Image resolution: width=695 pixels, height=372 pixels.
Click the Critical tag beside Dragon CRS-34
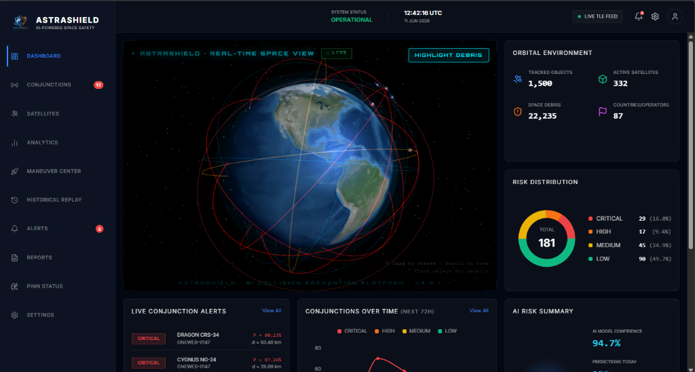pyautogui.click(x=149, y=339)
